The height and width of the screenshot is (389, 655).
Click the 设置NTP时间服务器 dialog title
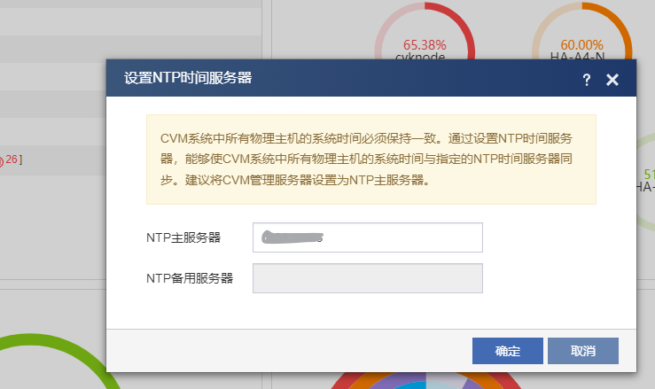coord(188,79)
